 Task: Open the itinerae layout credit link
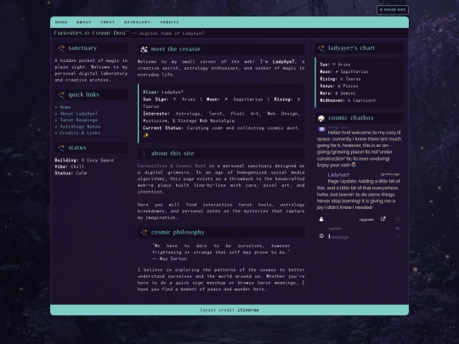coord(248,310)
